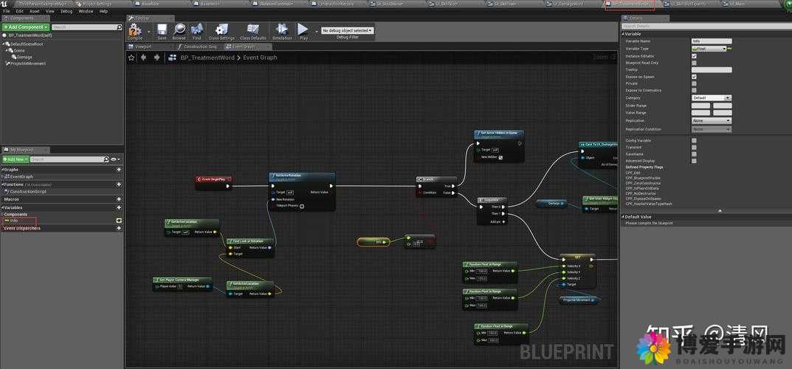
Task: Save the blueprint using the Save icon
Action: (x=162, y=30)
